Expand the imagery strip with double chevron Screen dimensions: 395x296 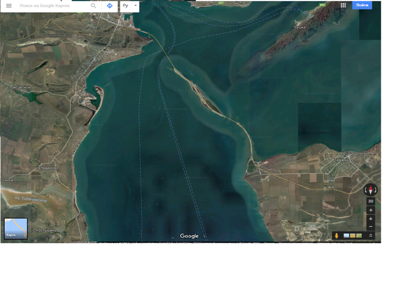(370, 236)
